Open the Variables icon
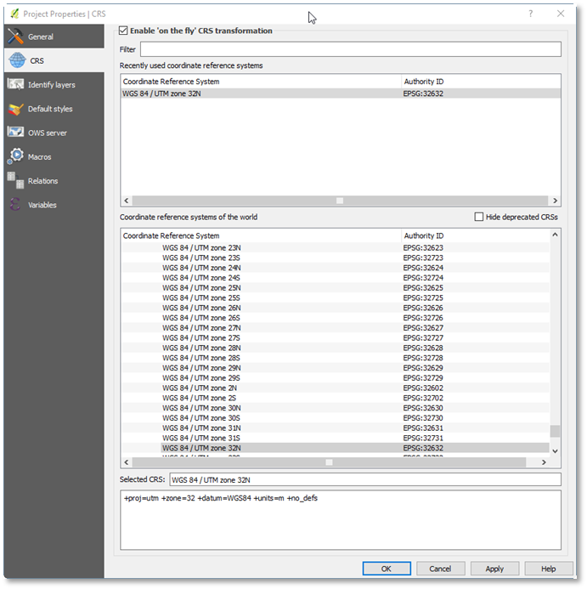Viewport: 587px width, 589px height. tap(15, 205)
